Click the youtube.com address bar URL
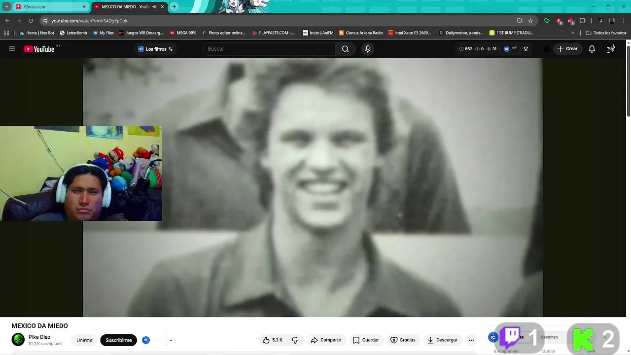This screenshot has height=355, width=631. (89, 21)
